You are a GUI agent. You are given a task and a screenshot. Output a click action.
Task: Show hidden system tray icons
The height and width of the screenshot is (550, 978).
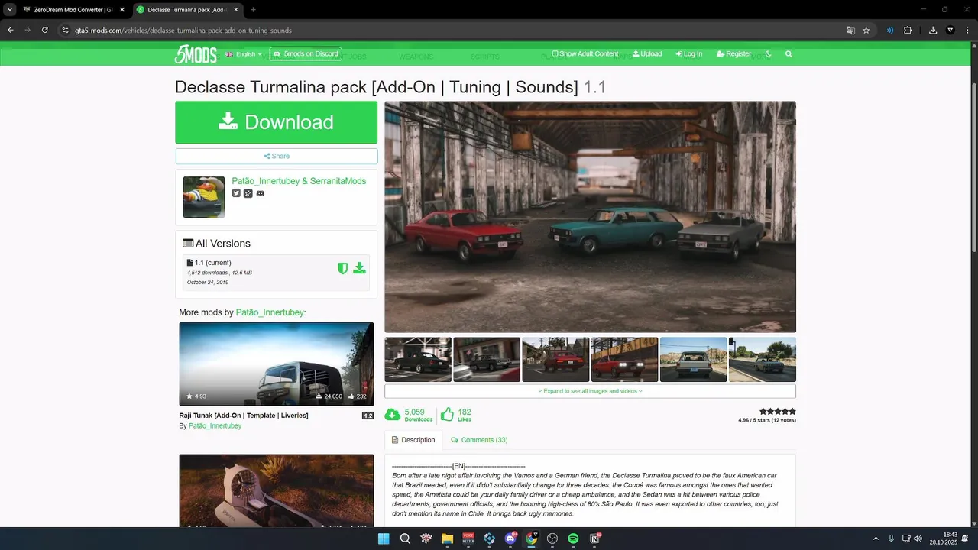coord(876,539)
